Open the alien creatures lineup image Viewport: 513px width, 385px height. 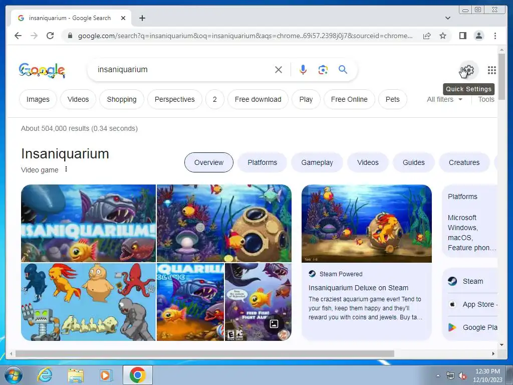tap(88, 302)
